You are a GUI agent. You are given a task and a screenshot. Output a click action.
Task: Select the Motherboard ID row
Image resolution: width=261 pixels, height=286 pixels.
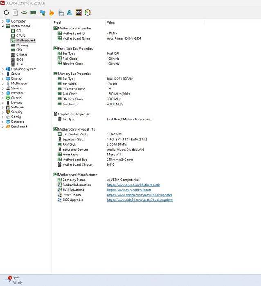click(87, 34)
